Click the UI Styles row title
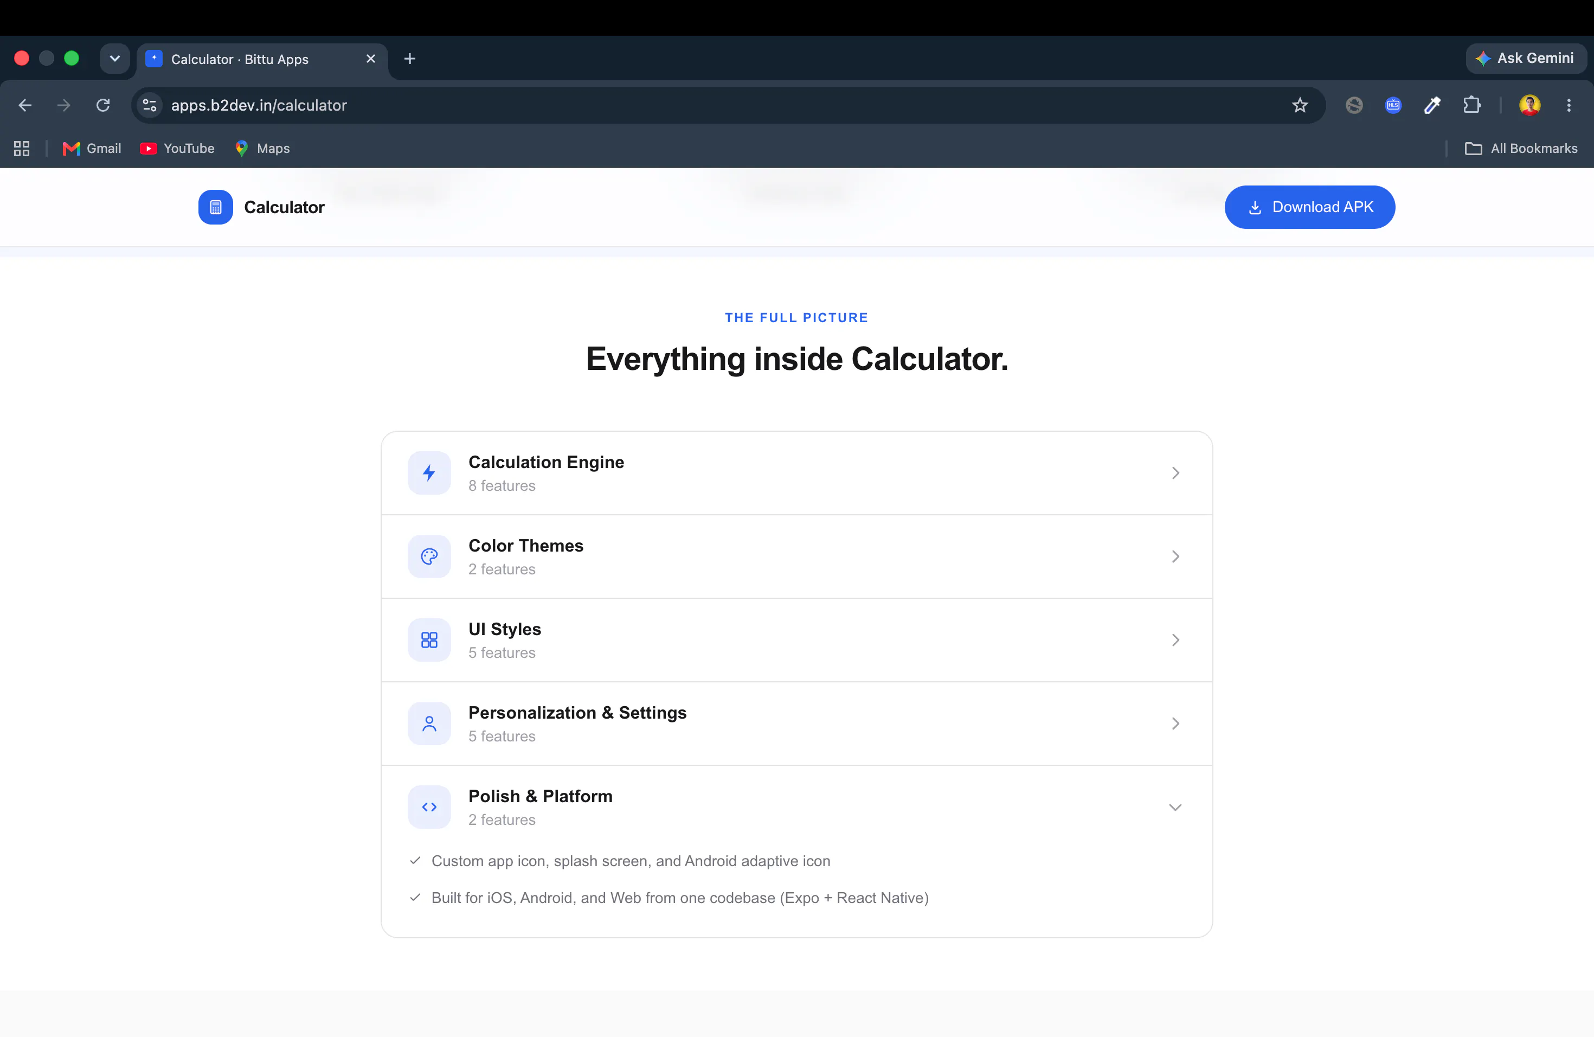The width and height of the screenshot is (1594, 1037). pos(504,629)
